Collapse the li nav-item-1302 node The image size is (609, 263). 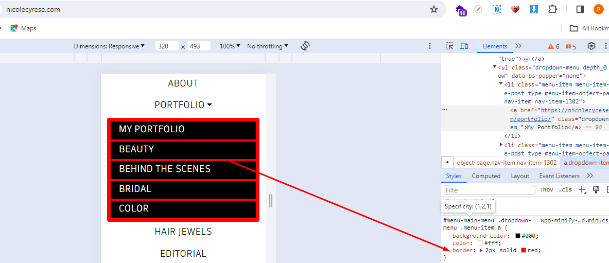tap(501, 83)
